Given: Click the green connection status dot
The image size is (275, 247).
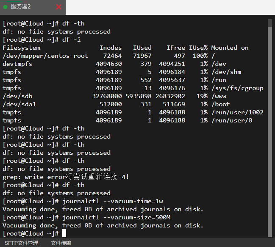Looking at the screenshot, I should (5, 7).
